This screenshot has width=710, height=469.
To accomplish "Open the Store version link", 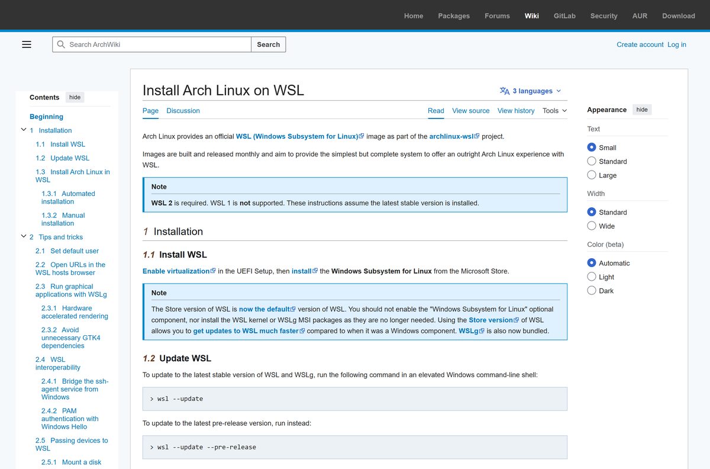I will [494, 320].
